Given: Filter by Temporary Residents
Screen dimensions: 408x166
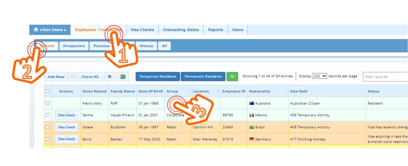Looking at the screenshot, I should click(158, 77).
